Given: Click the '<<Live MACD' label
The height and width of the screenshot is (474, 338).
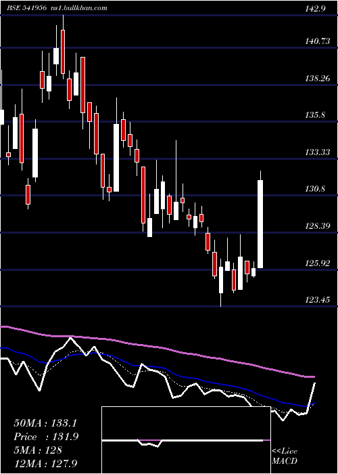Looking at the screenshot, I should click(x=285, y=456).
